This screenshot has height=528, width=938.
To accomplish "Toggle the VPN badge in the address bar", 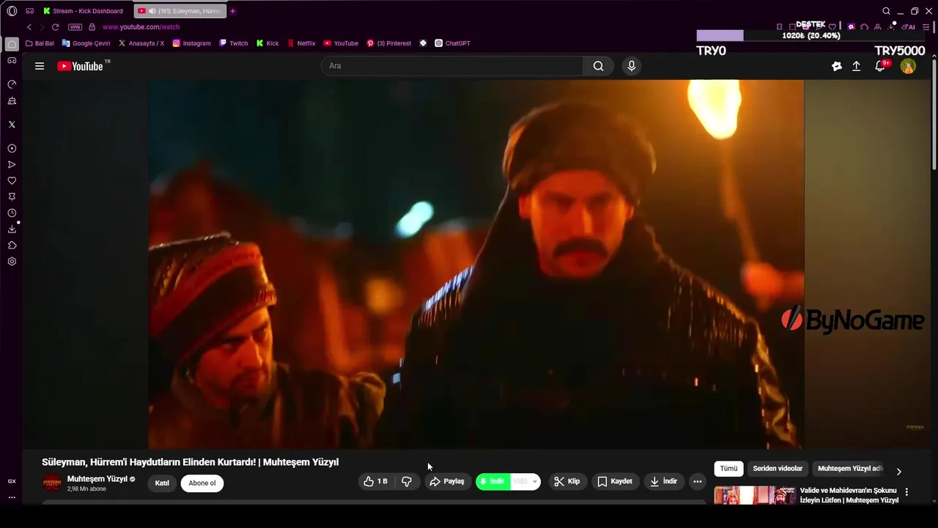I will (x=75, y=27).
